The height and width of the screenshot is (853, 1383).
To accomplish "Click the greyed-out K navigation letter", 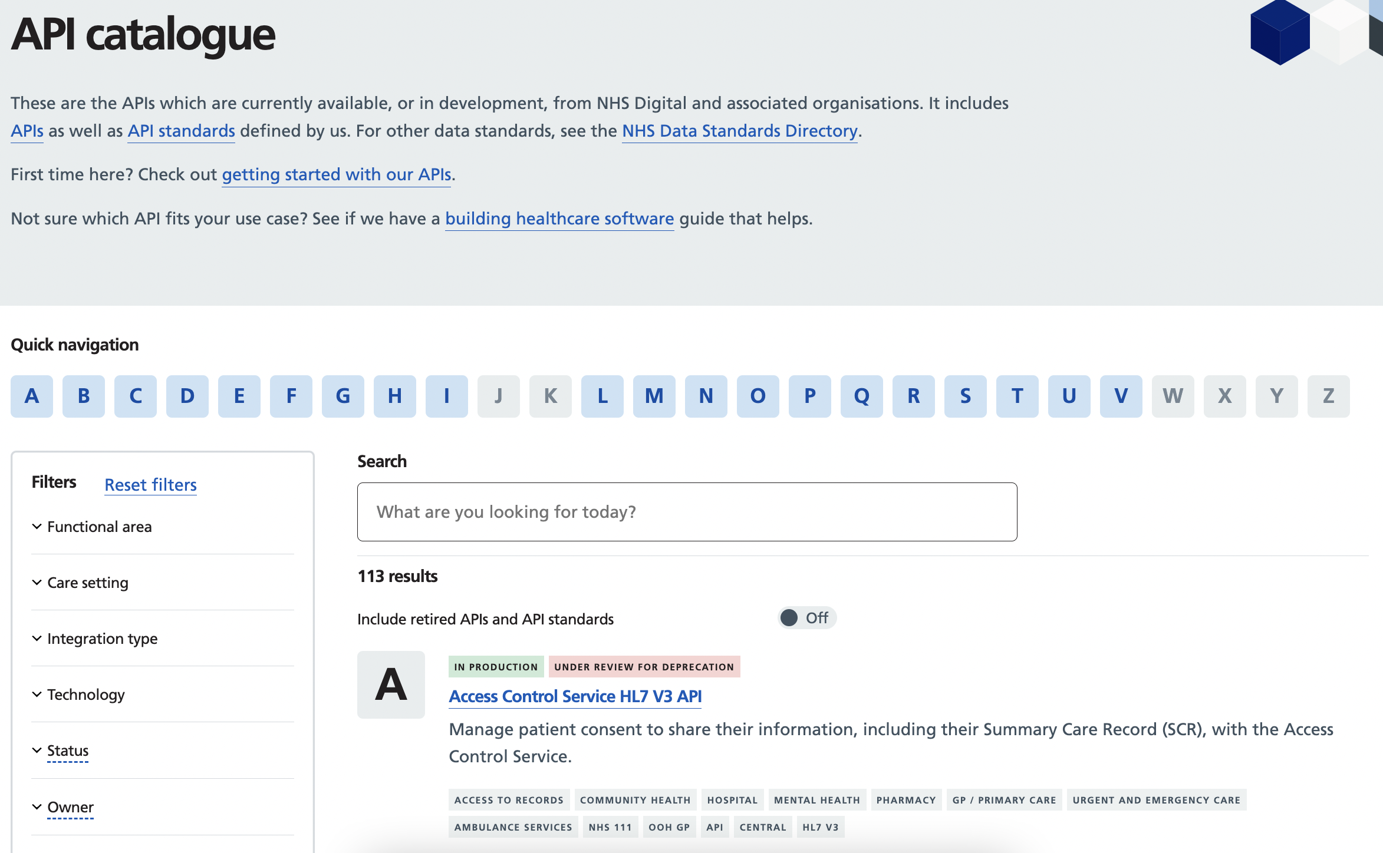I will pyautogui.click(x=551, y=396).
